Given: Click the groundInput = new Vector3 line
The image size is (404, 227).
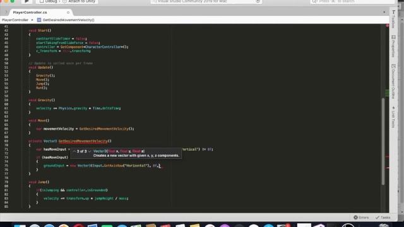Looking at the screenshot, I should pyautogui.click(x=102, y=166).
